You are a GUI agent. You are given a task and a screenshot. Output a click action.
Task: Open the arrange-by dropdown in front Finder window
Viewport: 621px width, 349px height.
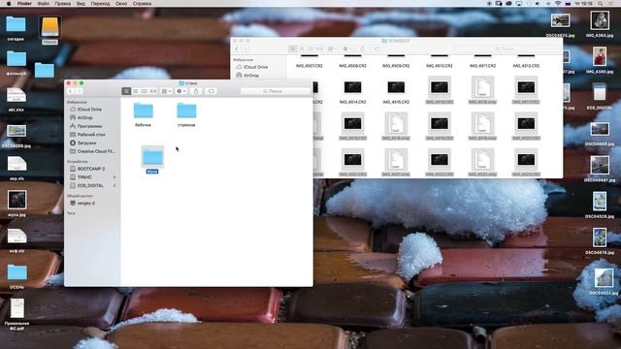tap(166, 91)
